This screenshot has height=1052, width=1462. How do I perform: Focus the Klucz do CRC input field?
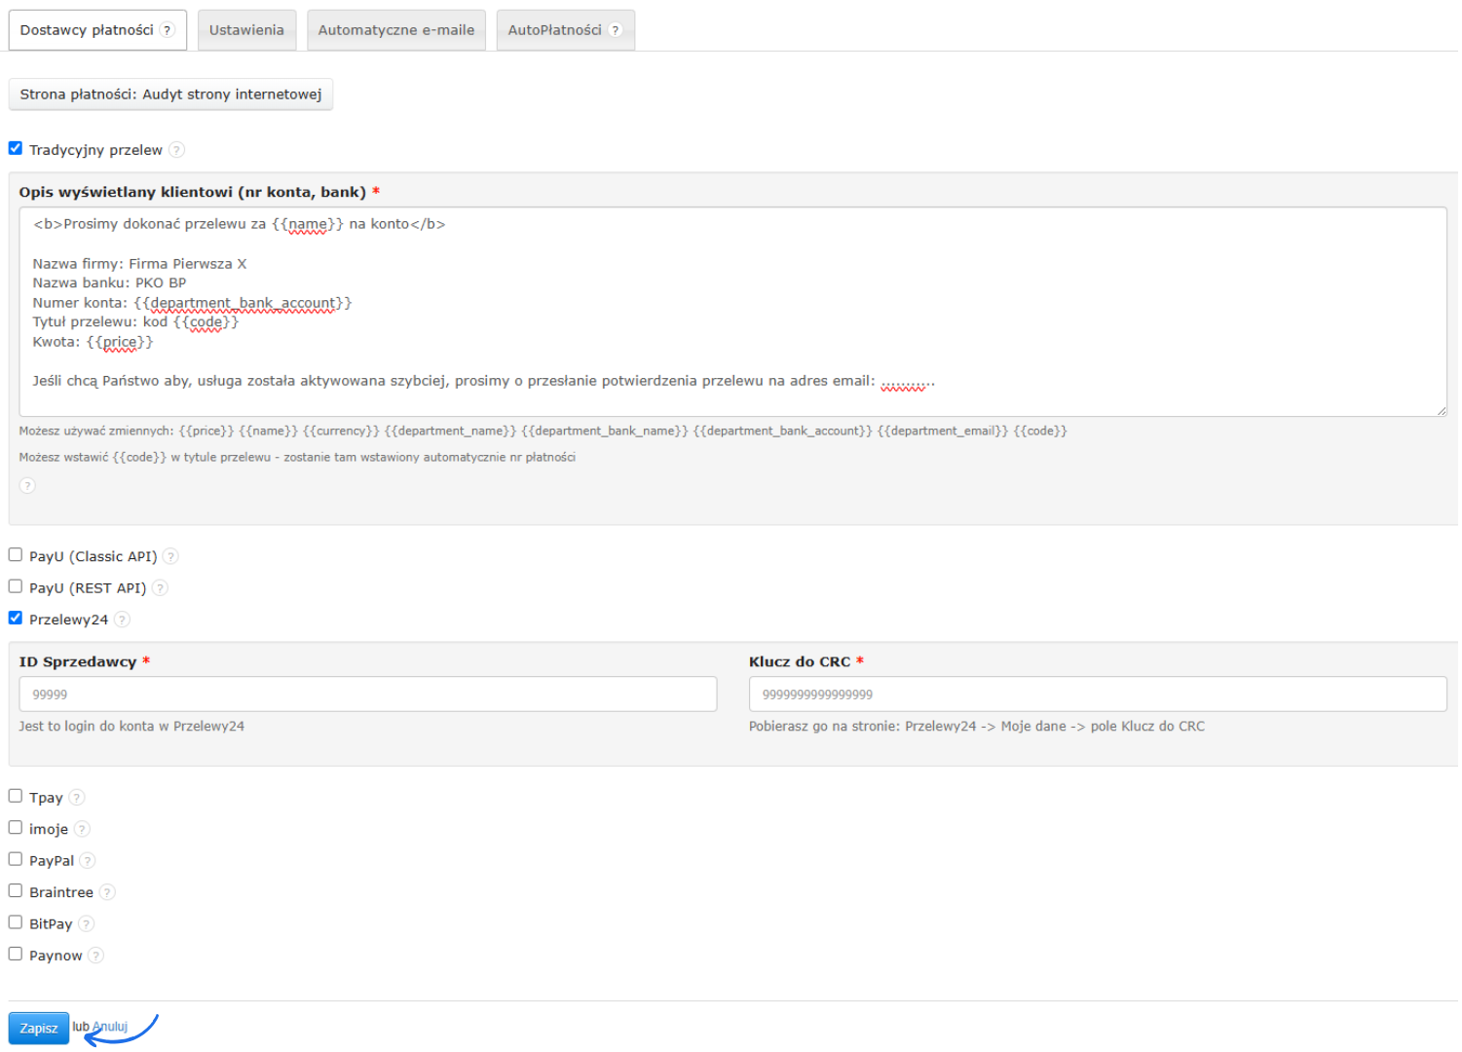(x=1098, y=695)
